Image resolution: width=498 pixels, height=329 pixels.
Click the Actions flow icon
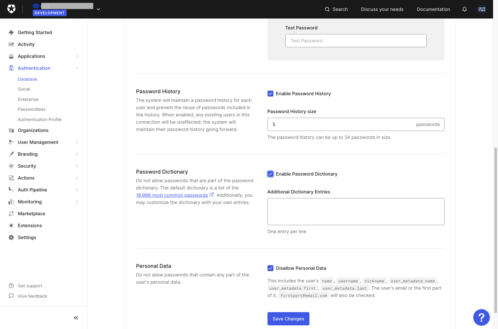[11, 178]
